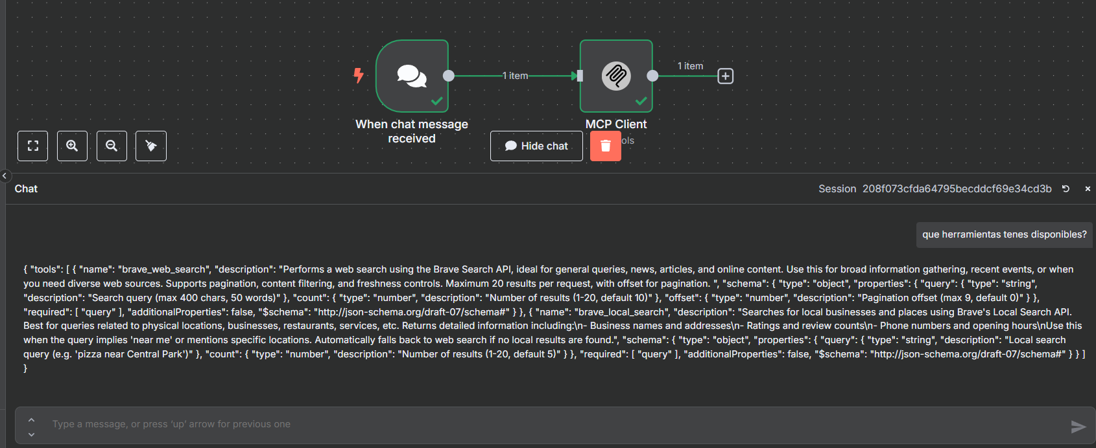Add a node after MCP Client
The image size is (1096, 448).
click(x=725, y=76)
